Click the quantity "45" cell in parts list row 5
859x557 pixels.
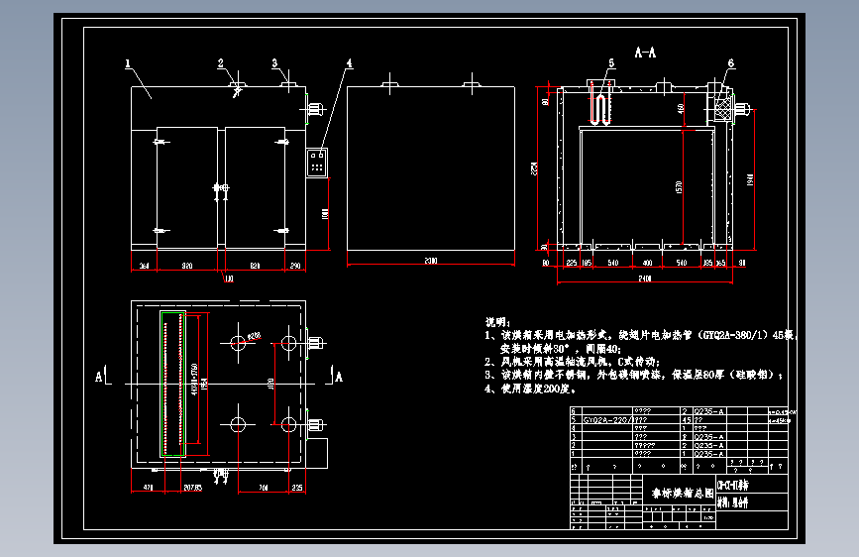pos(687,420)
